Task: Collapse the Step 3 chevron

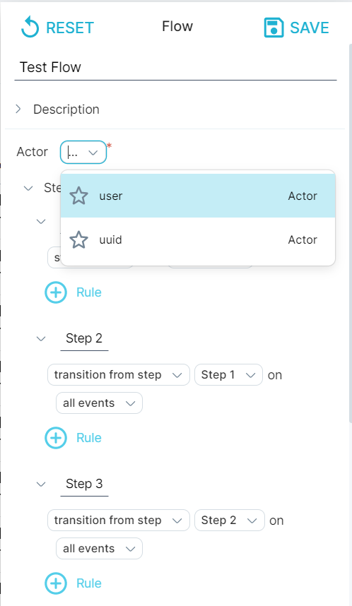Action: tap(41, 484)
